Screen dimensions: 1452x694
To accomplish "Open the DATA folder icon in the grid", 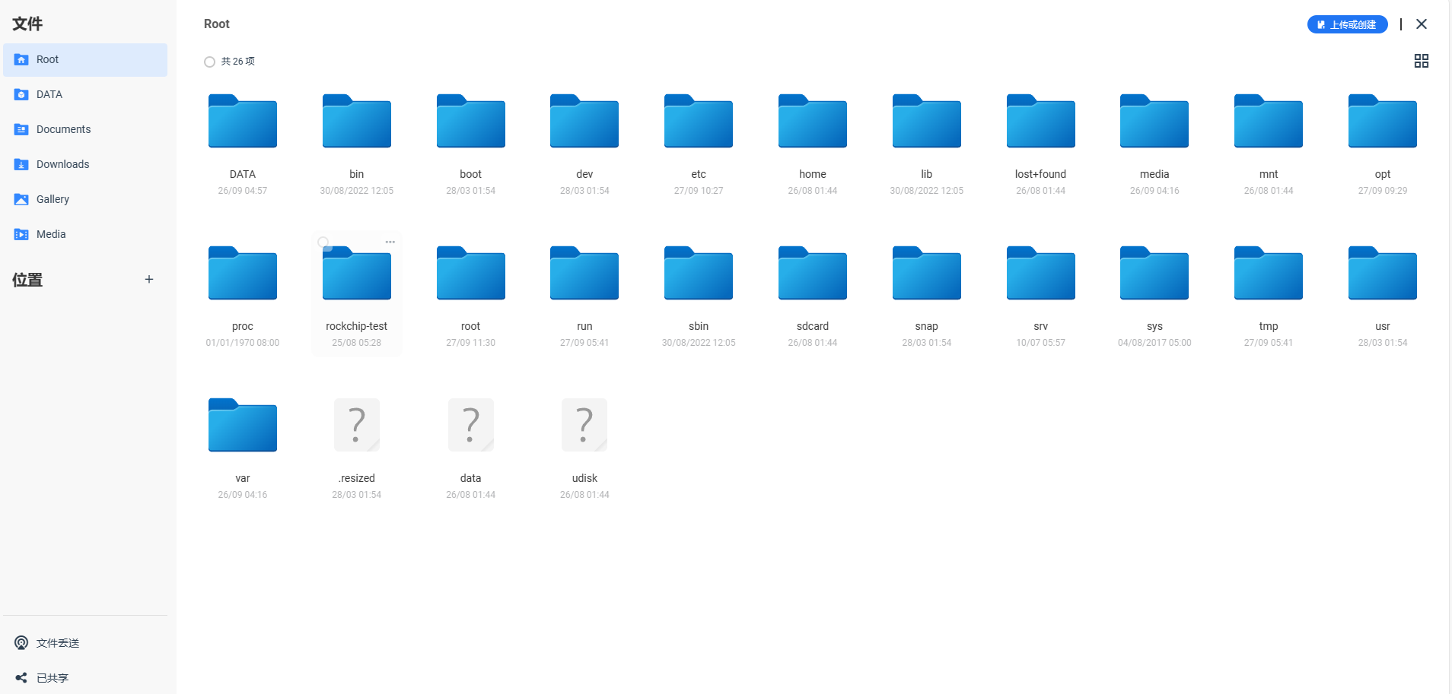I will tap(242, 121).
